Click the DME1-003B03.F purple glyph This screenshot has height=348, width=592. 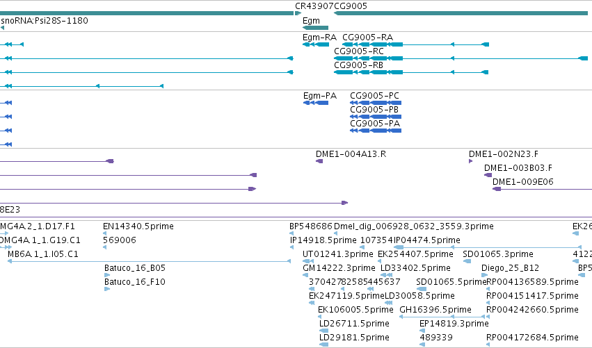(x=488, y=175)
